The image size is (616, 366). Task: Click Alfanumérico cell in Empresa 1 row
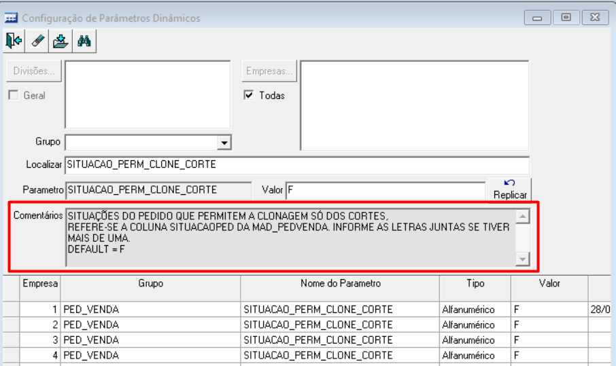[x=475, y=310]
